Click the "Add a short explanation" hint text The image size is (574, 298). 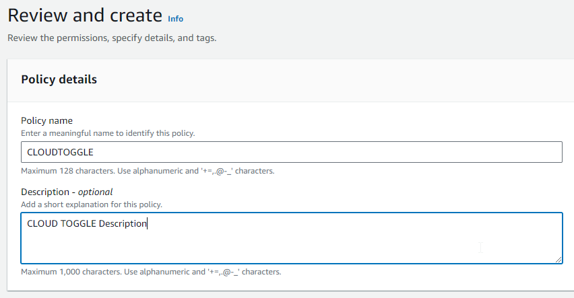click(x=92, y=204)
